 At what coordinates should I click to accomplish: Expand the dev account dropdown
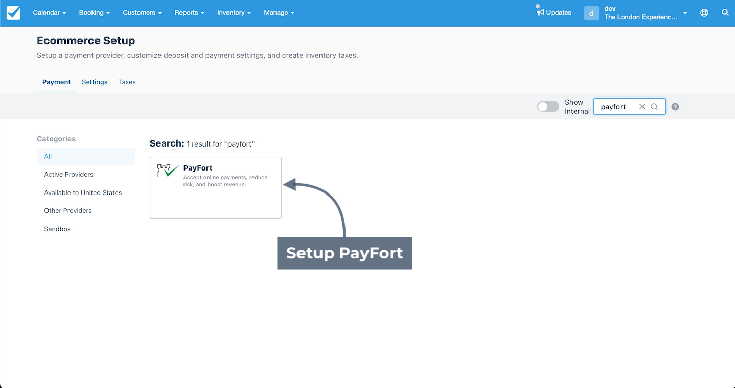click(x=685, y=13)
